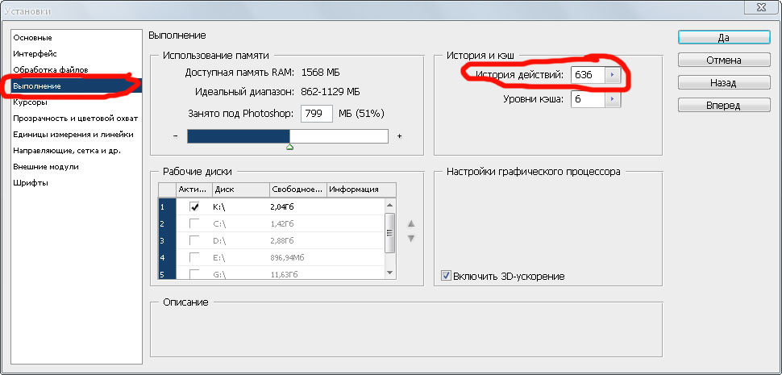Click the move-up arrow beside scratch disks list
This screenshot has width=782, height=375.
point(410,223)
